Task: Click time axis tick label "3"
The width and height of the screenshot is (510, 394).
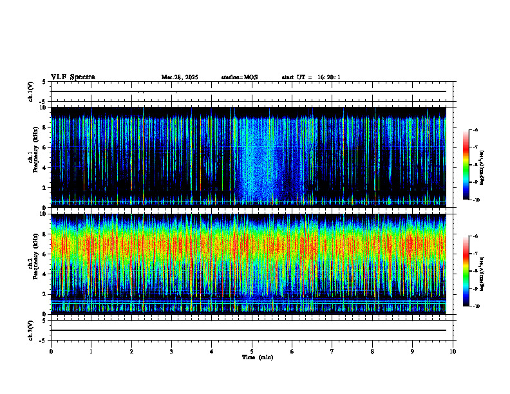Action: click(x=171, y=352)
